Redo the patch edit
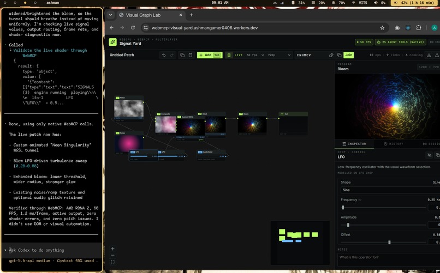Viewport: 440px width, 273px height. [x=172, y=55]
